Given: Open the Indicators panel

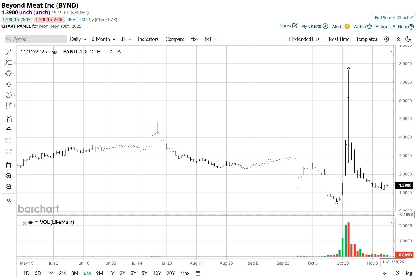Looking at the screenshot, I should tap(148, 39).
